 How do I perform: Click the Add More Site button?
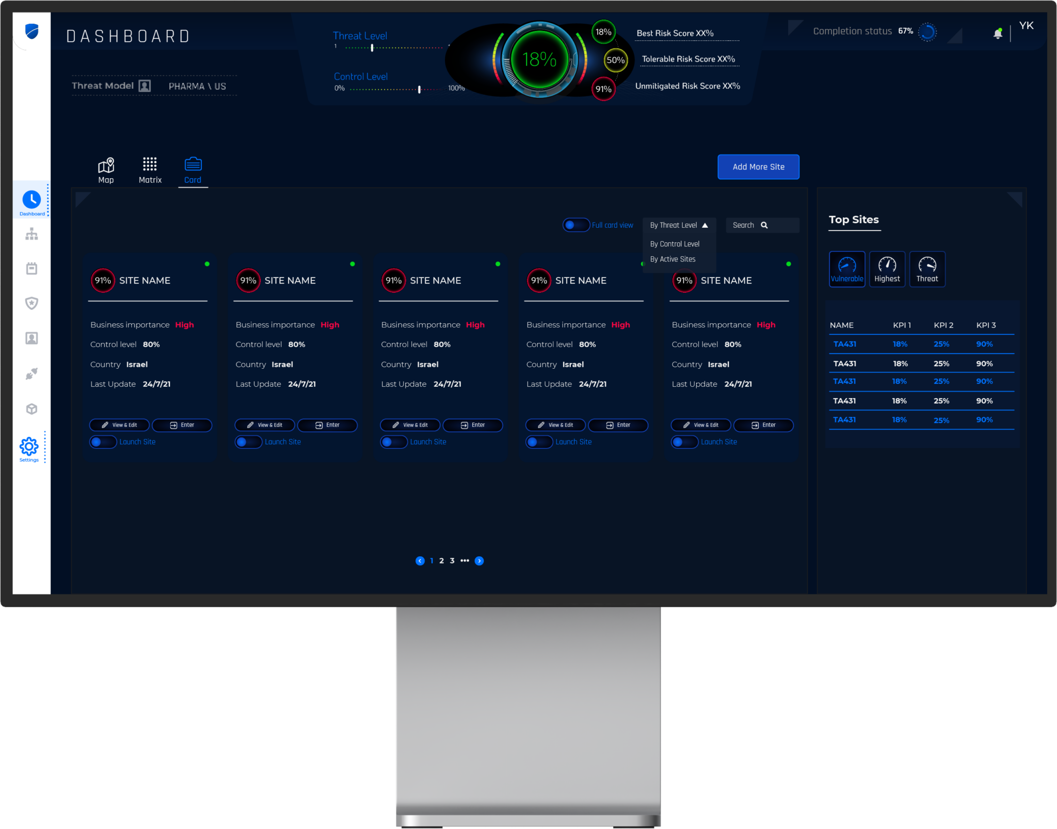tap(758, 167)
